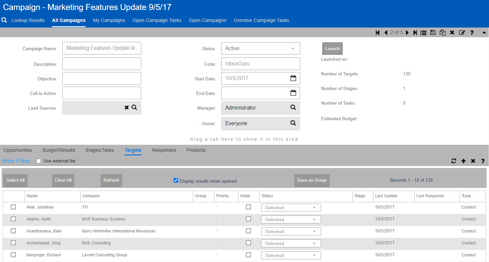The image size is (489, 262).
Task: Open Status dropdown for Anantharama, Bala
Action: (291, 231)
